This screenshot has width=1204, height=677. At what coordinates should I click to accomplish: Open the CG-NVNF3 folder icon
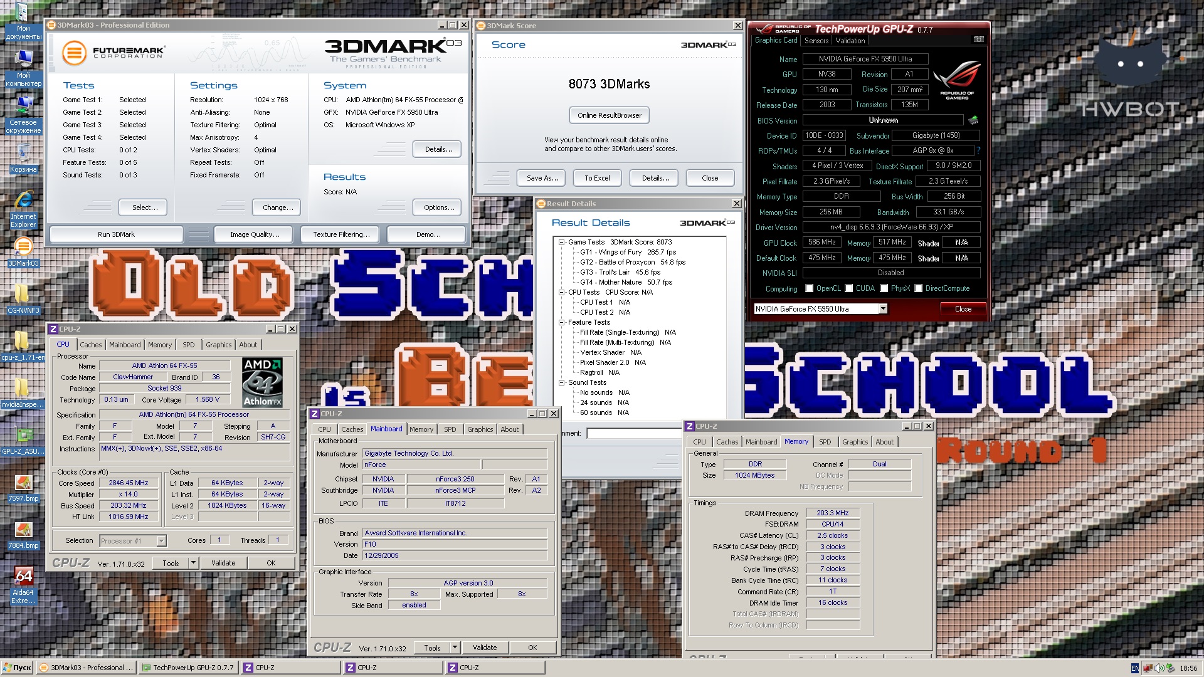(x=23, y=300)
